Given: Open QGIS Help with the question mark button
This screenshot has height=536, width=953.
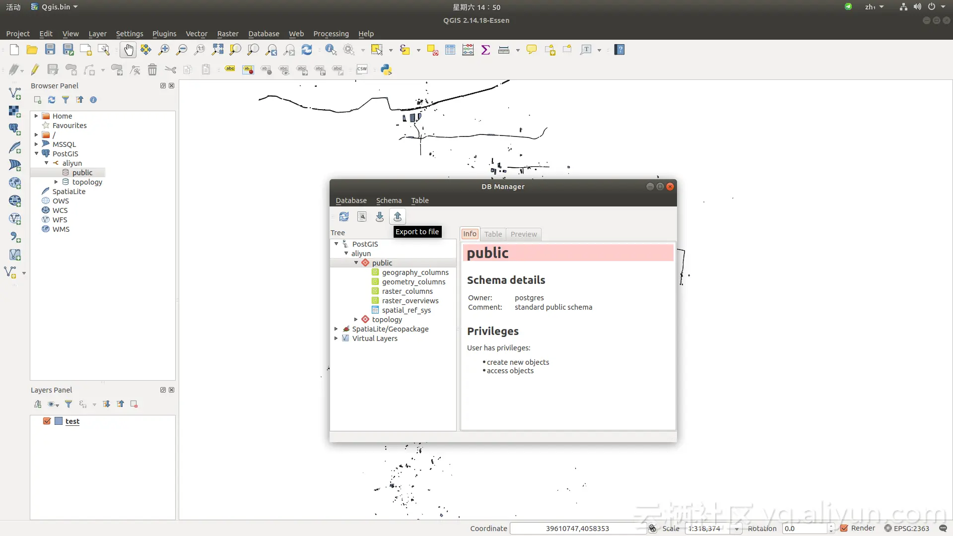Looking at the screenshot, I should click(x=619, y=50).
